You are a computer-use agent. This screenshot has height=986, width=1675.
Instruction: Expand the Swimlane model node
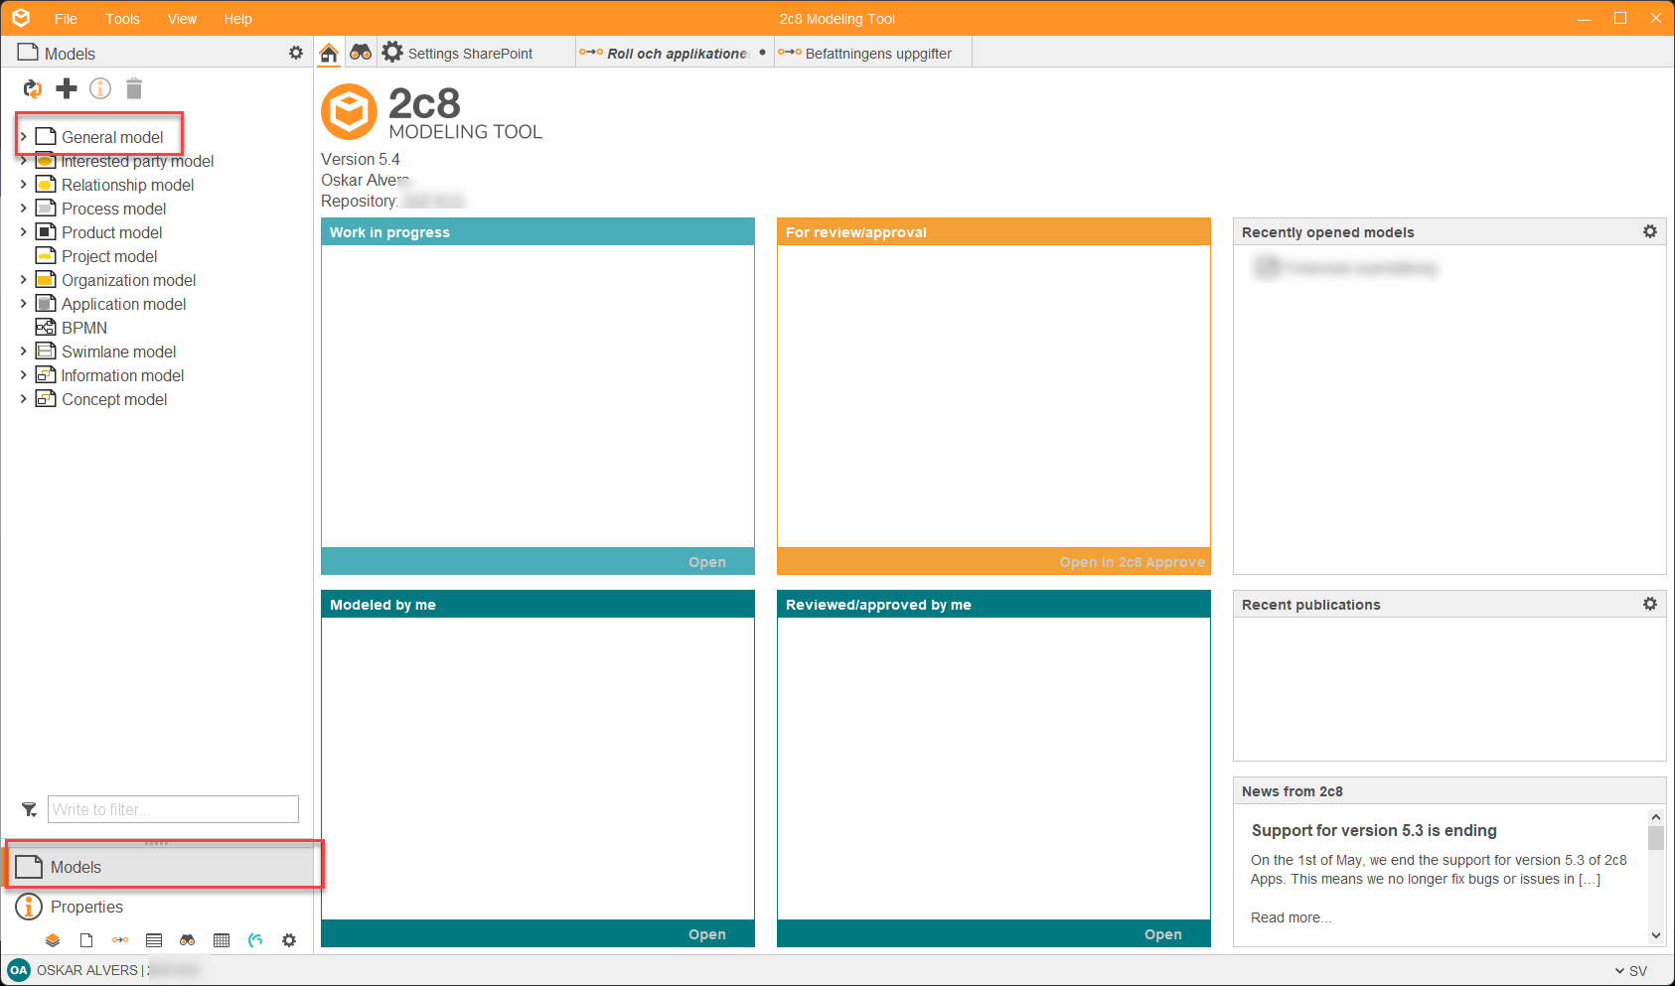point(24,352)
